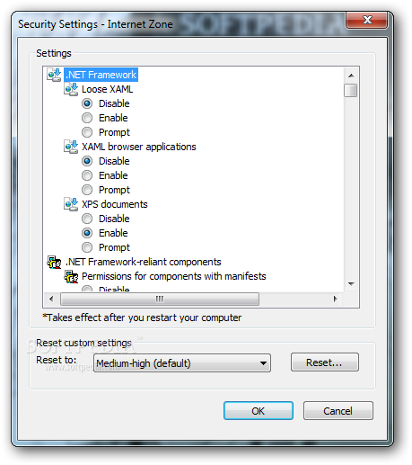The image size is (412, 465).
Task: Click the vertical scrollbar down arrow
Action: (351, 283)
